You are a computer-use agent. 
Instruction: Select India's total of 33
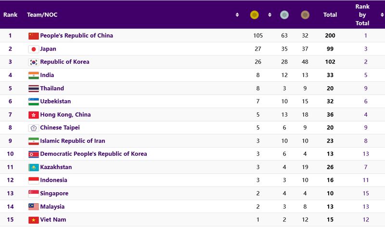click(x=330, y=75)
